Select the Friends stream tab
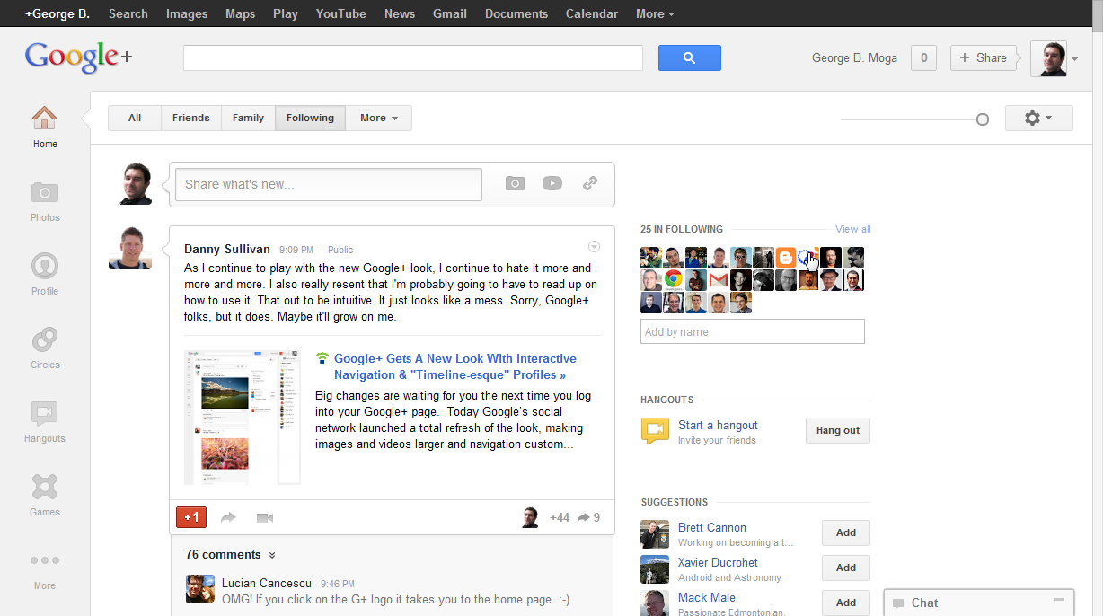The image size is (1103, 616). tap(191, 118)
